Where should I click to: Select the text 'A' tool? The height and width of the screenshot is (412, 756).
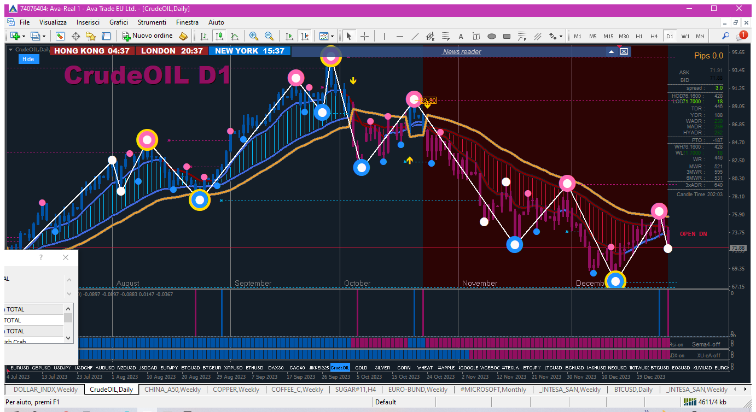(461, 36)
